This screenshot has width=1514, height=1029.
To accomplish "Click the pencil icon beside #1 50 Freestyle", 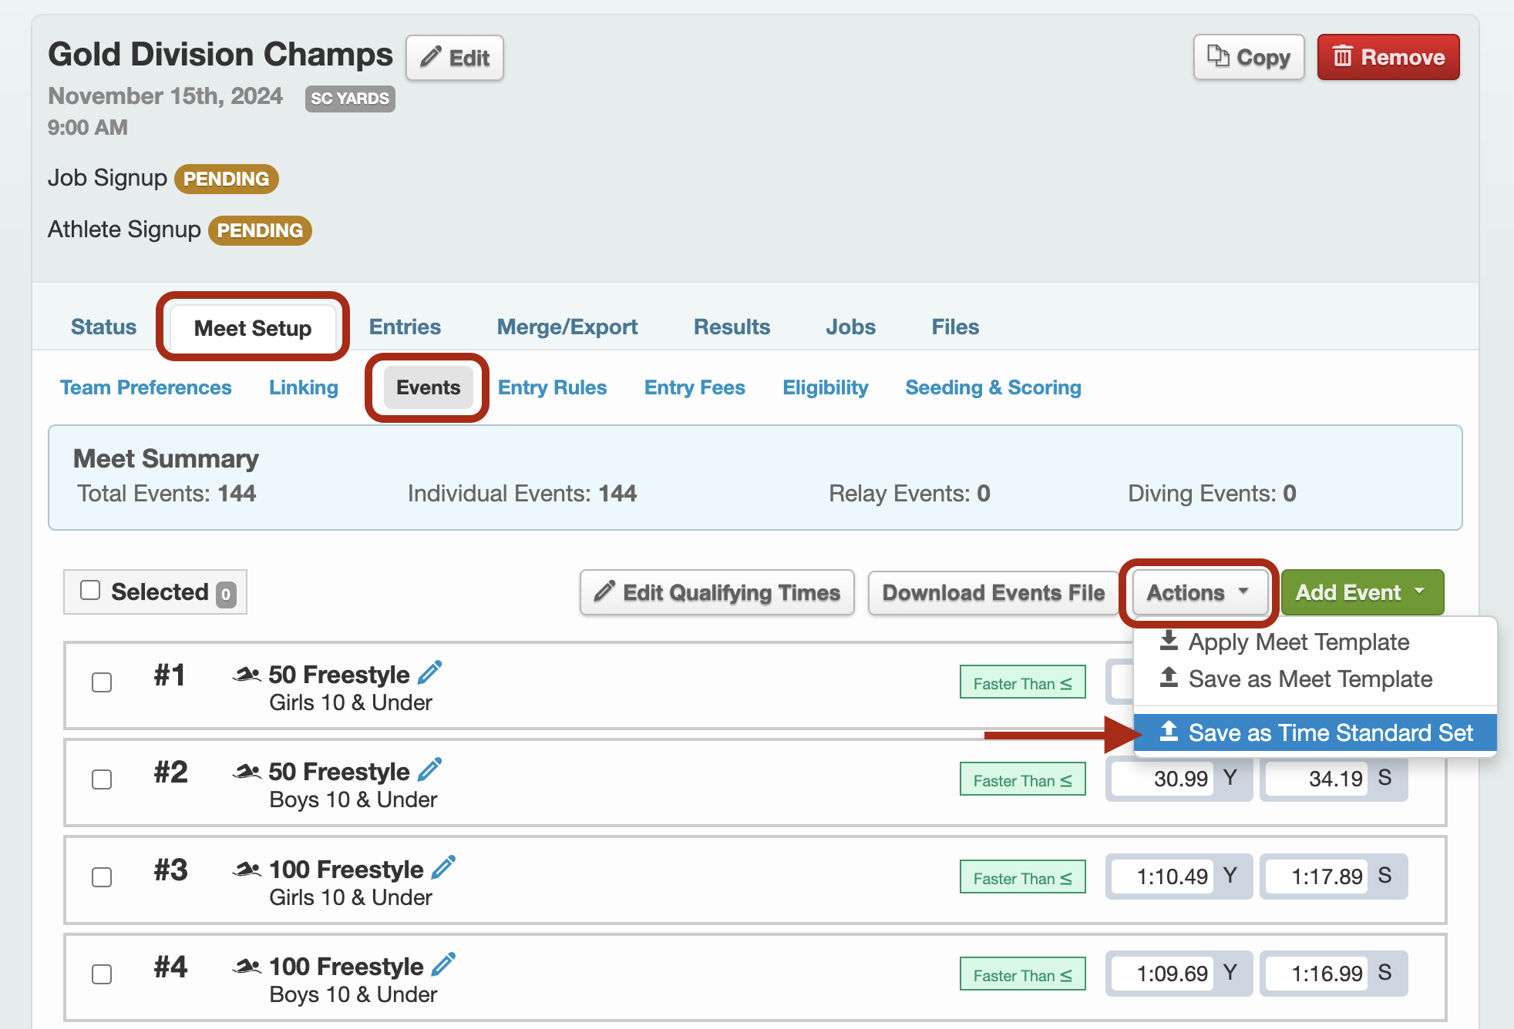I will pos(429,673).
